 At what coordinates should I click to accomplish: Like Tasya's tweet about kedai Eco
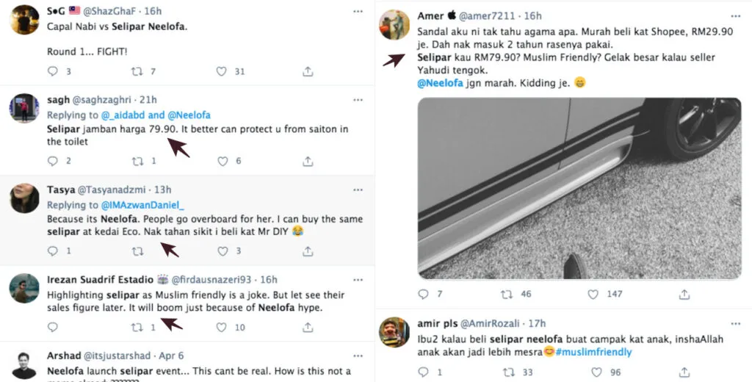tap(221, 251)
